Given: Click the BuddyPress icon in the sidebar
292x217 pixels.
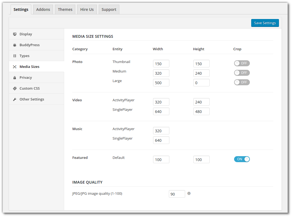Looking at the screenshot, I should point(15,45).
